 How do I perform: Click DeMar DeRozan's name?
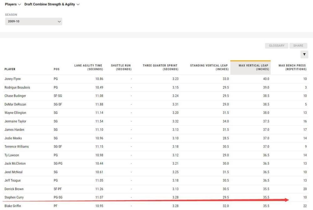15,104
